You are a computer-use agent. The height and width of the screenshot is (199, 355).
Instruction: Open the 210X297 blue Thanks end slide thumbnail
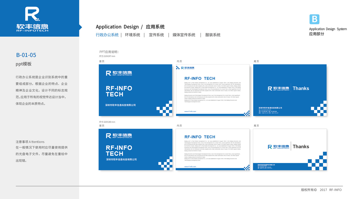click(x=290, y=90)
